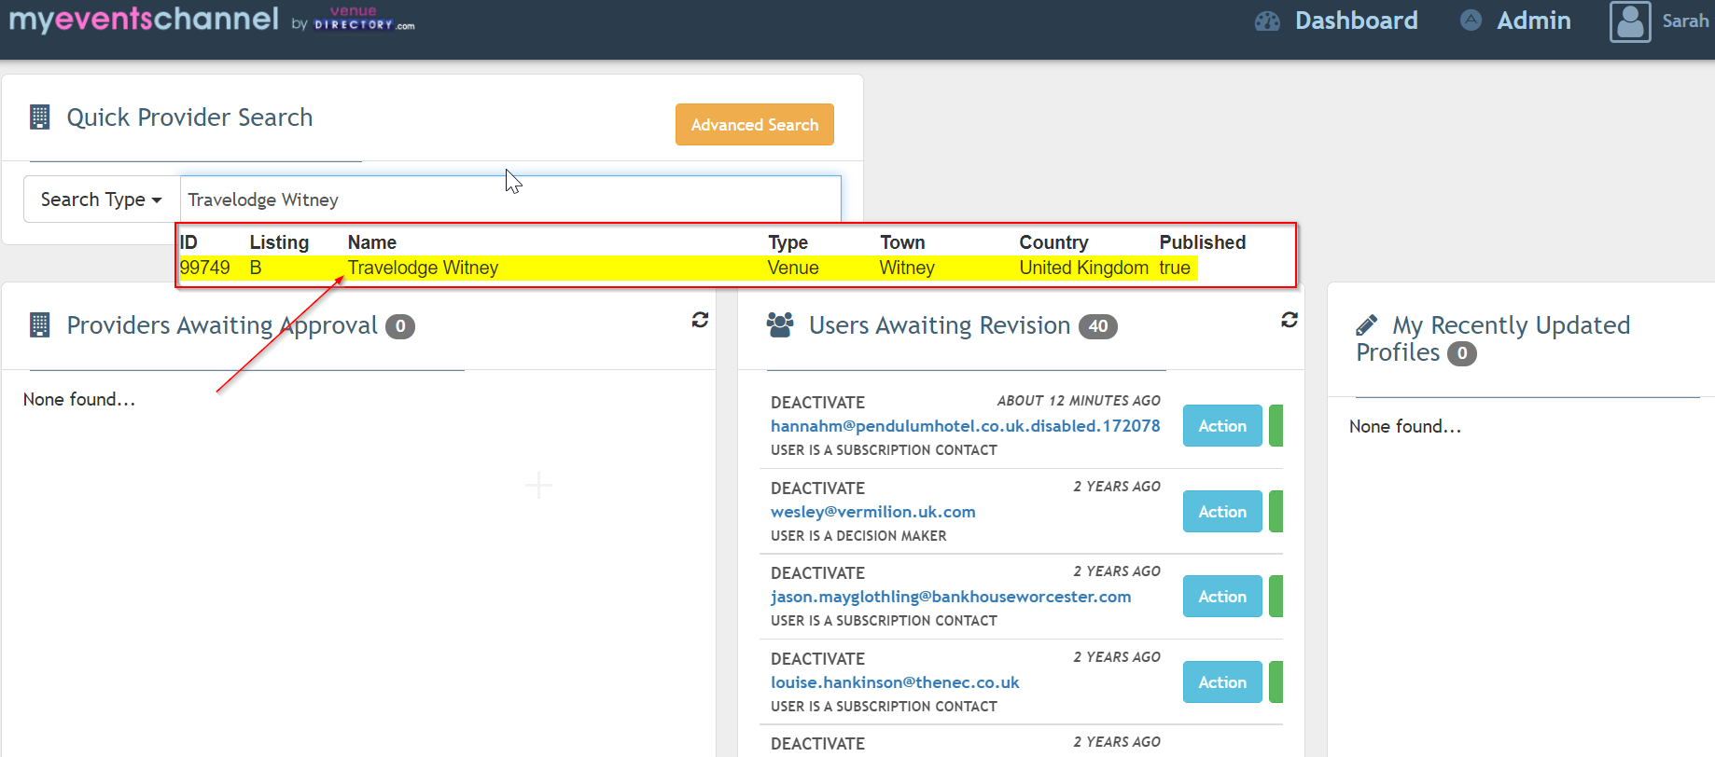The width and height of the screenshot is (1715, 757).
Task: Click the Recently Updated Profiles count badge
Action: (1462, 353)
